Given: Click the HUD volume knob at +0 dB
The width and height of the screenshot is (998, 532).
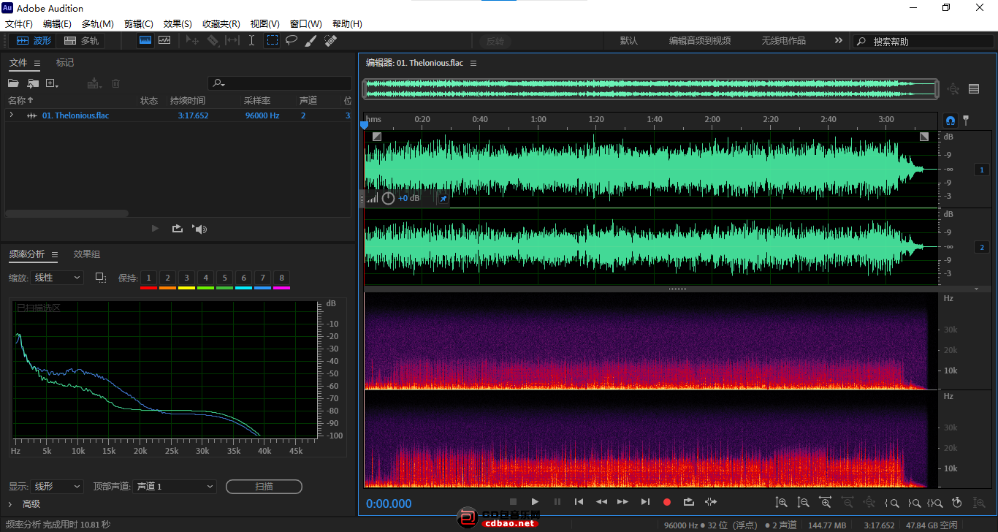Looking at the screenshot, I should (x=388, y=198).
